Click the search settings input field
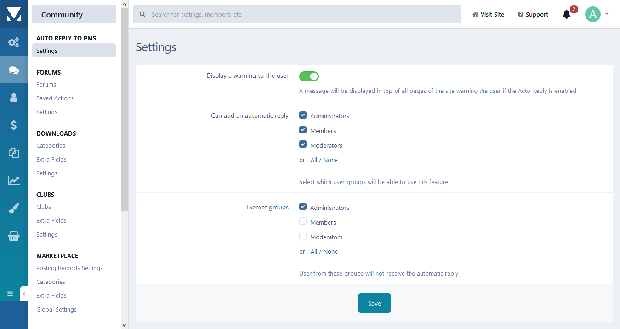620x329 pixels. pos(297,14)
